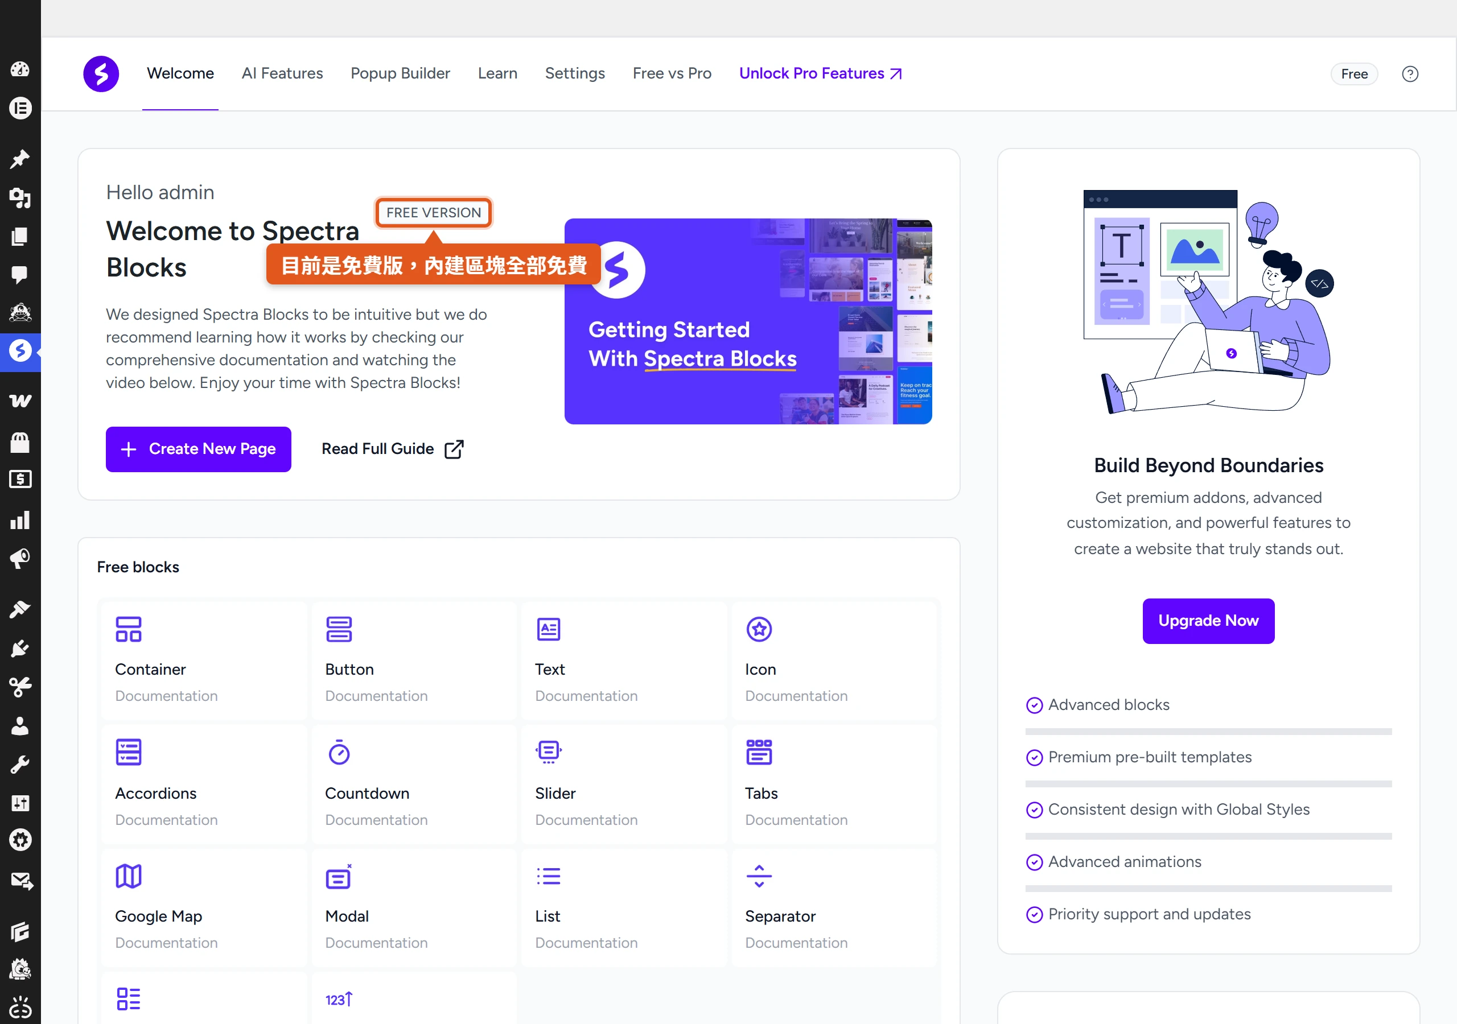Open Container Documentation link
The height and width of the screenshot is (1024, 1457).
pyautogui.click(x=166, y=695)
